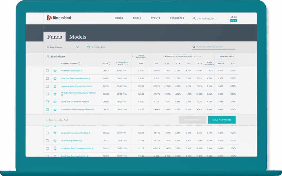Sort by Portfolio Name column arrows
The image size is (282, 176).
79,63
